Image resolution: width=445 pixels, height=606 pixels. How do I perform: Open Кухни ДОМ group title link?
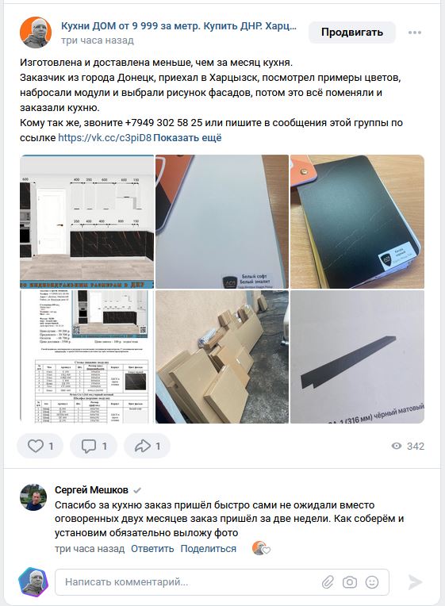click(x=178, y=26)
